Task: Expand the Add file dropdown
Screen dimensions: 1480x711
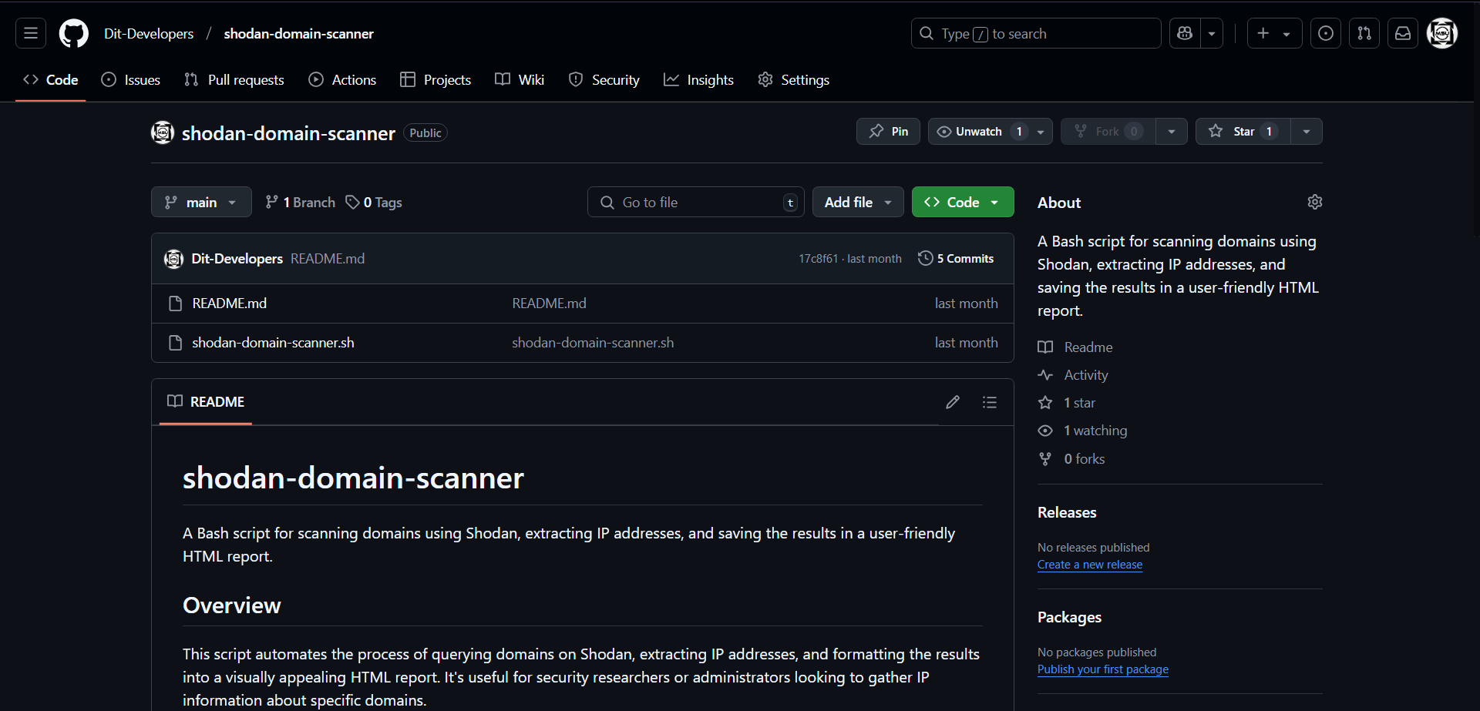Action: click(x=857, y=203)
